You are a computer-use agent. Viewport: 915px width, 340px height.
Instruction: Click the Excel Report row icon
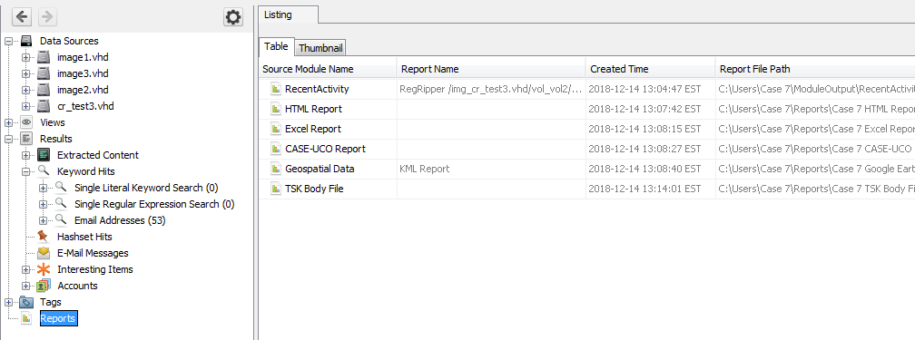pyautogui.click(x=276, y=129)
